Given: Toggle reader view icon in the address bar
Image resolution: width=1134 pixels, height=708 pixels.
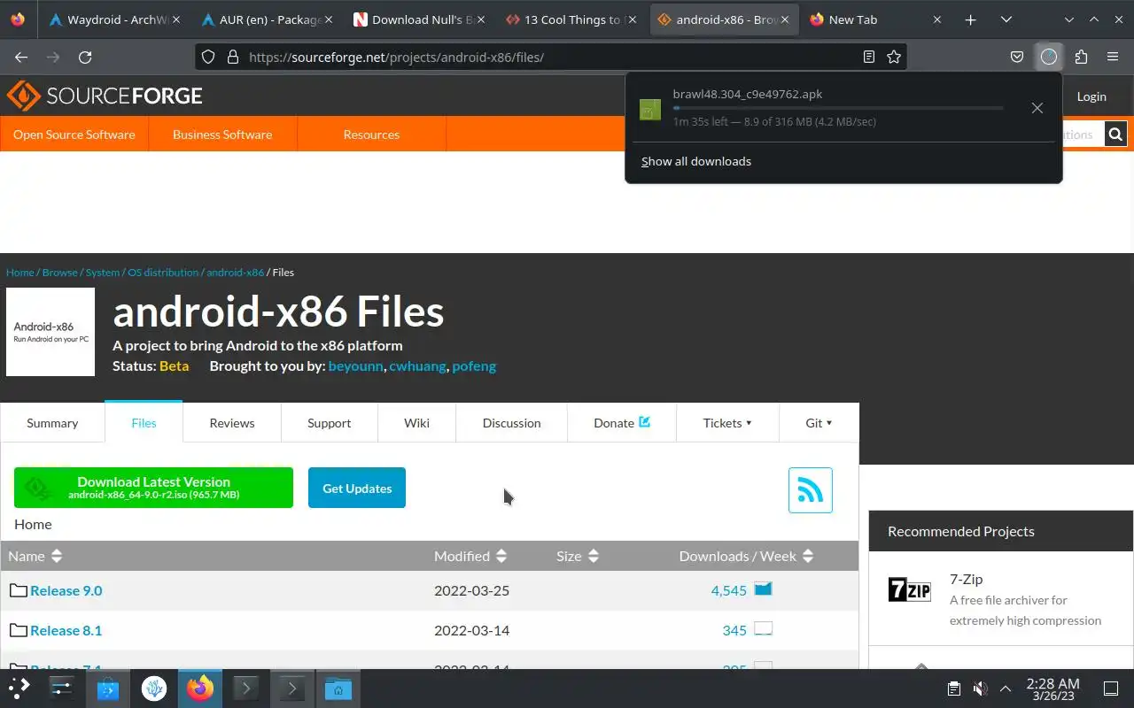Looking at the screenshot, I should coord(869,57).
